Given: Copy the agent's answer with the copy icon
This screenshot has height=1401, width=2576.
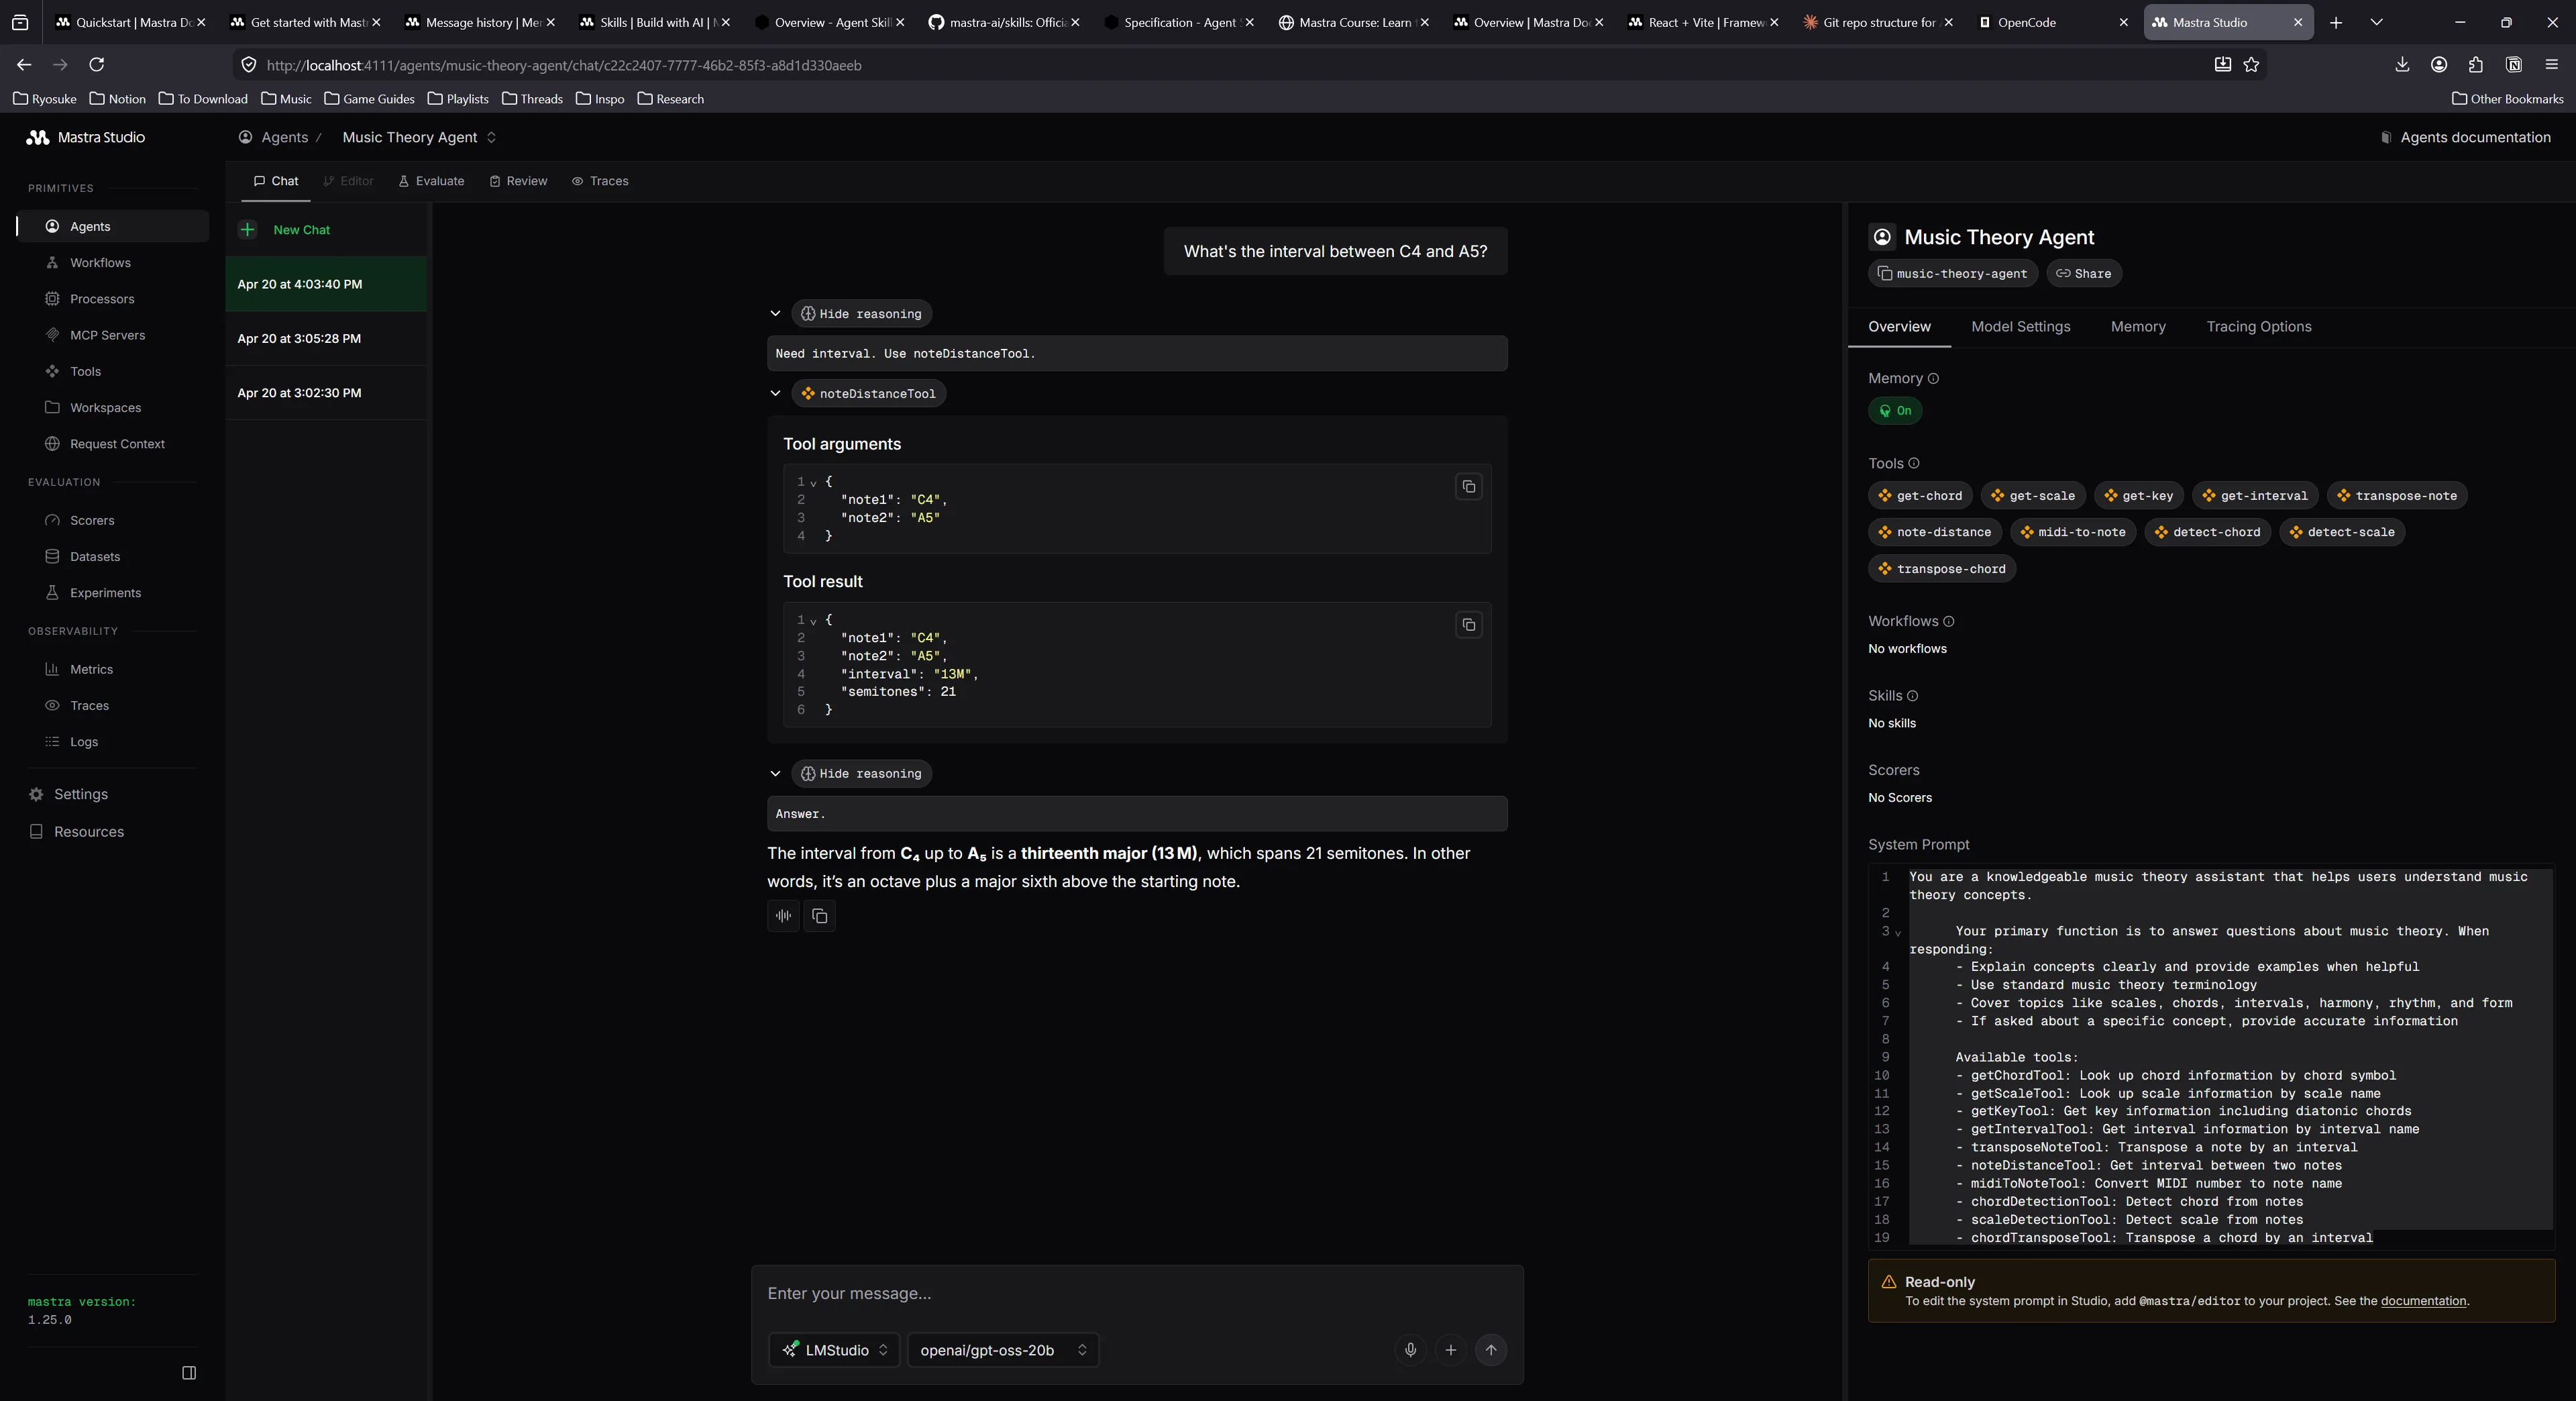Looking at the screenshot, I should [x=819, y=915].
